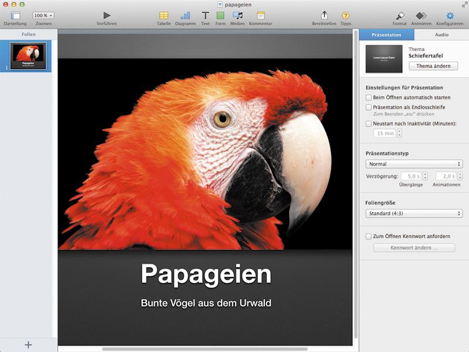Open the Foliengröße Standard (4:3) dropdown
The height and width of the screenshot is (352, 469).
(414, 214)
